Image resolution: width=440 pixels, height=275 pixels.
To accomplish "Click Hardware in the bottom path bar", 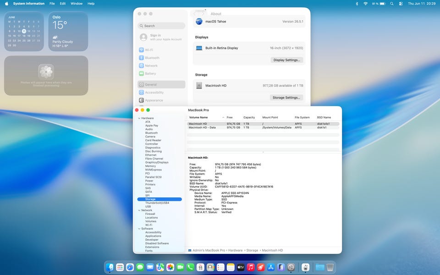I will pyautogui.click(x=236, y=250).
